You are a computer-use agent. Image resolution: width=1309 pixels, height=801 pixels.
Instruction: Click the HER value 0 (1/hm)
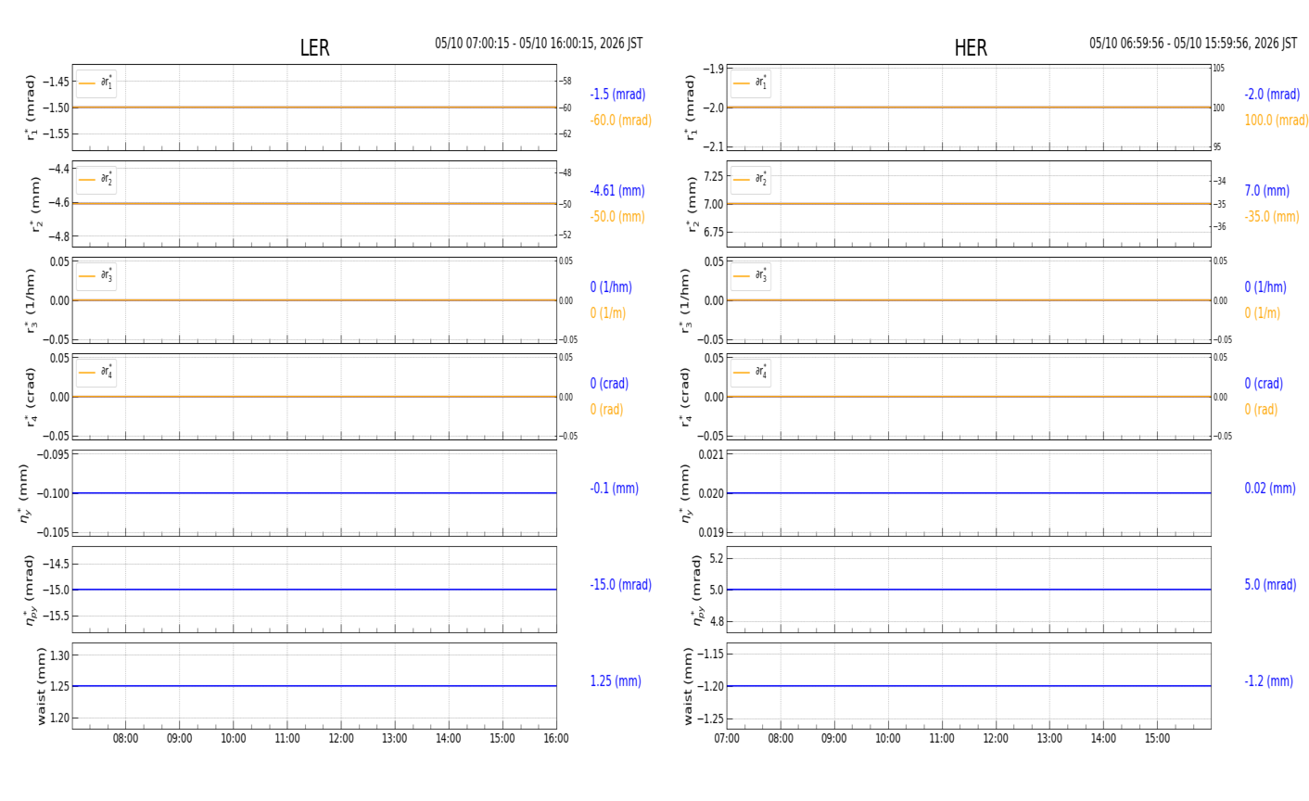1265,287
